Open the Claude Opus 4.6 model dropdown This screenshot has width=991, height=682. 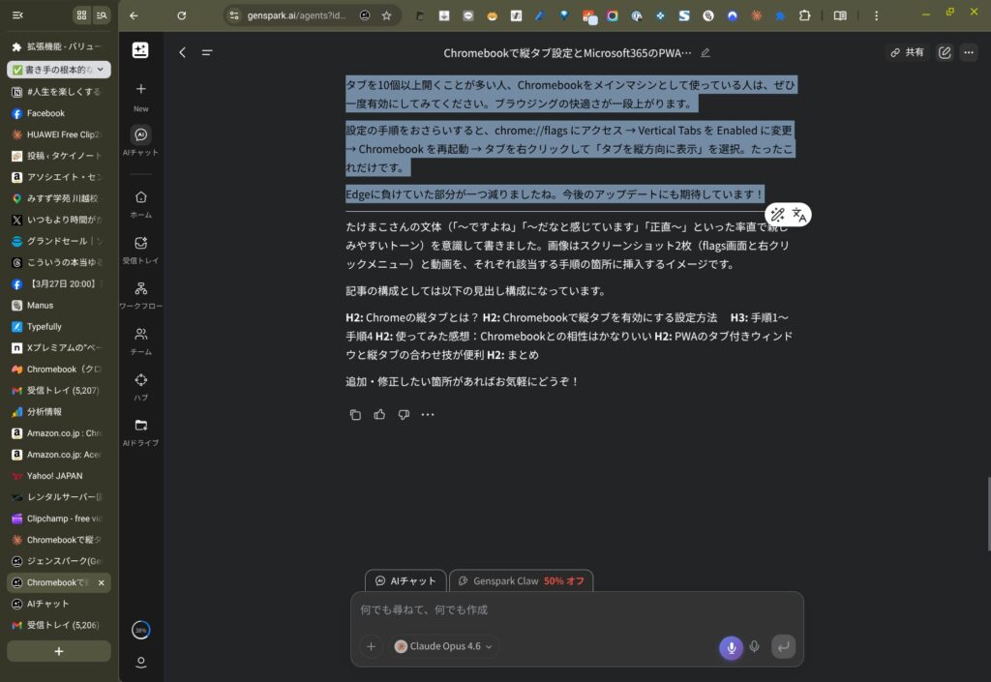click(444, 647)
